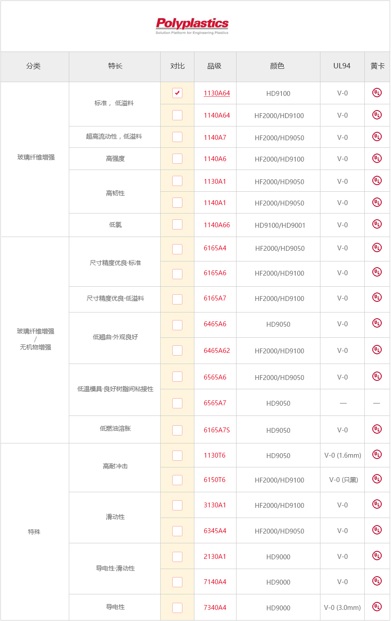Open UL yellow card icon for 6150T6
391x621 pixels.
377,479
